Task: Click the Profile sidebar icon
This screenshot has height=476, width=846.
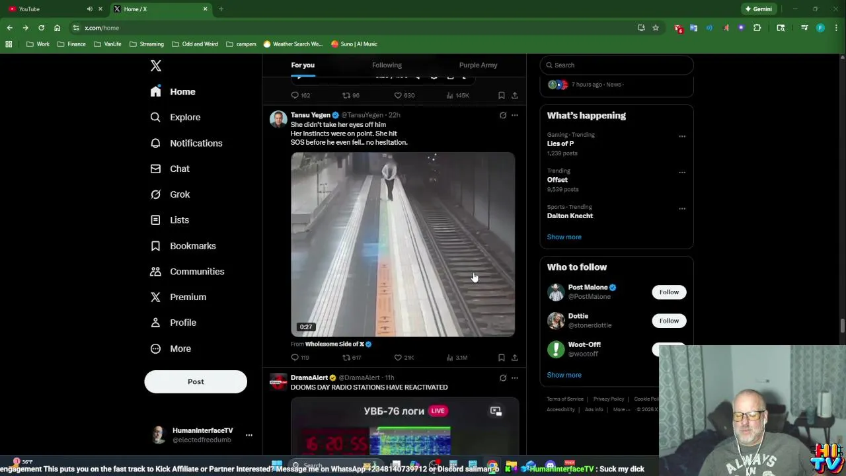Action: [155, 323]
